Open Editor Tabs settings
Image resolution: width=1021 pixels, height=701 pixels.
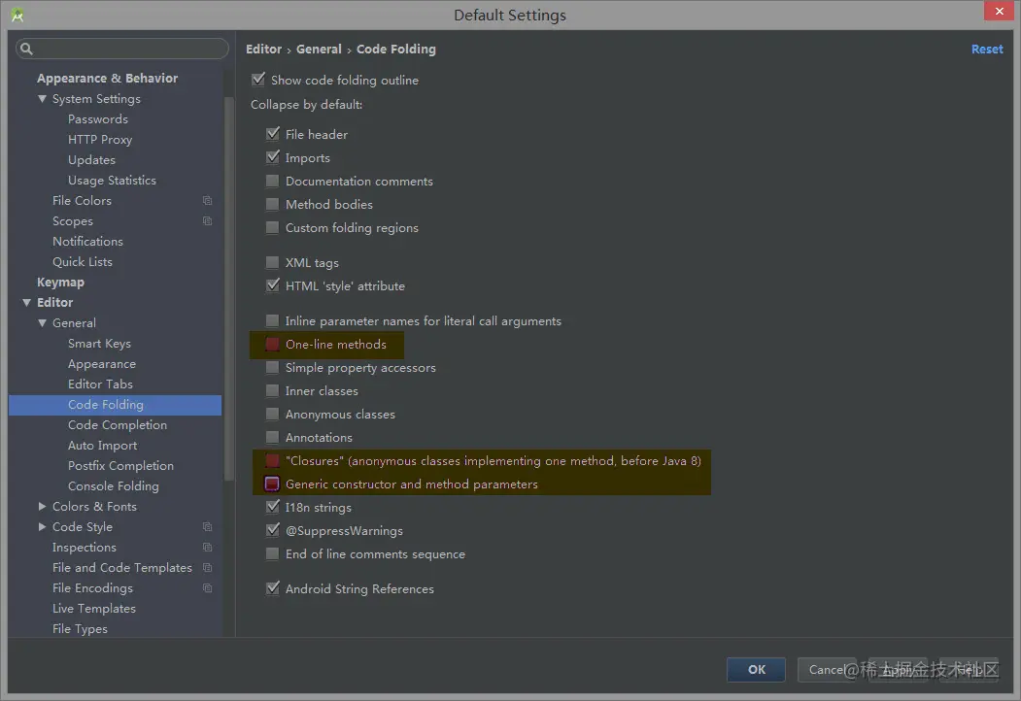100,384
